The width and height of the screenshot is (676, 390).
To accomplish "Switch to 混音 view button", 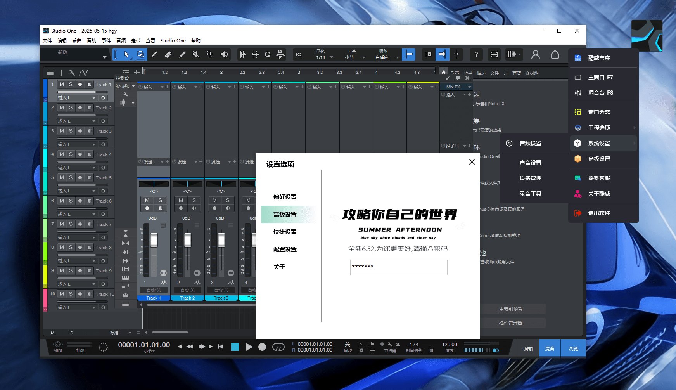I will (550, 348).
